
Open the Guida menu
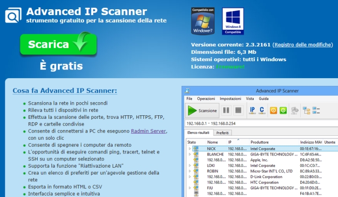(264, 99)
